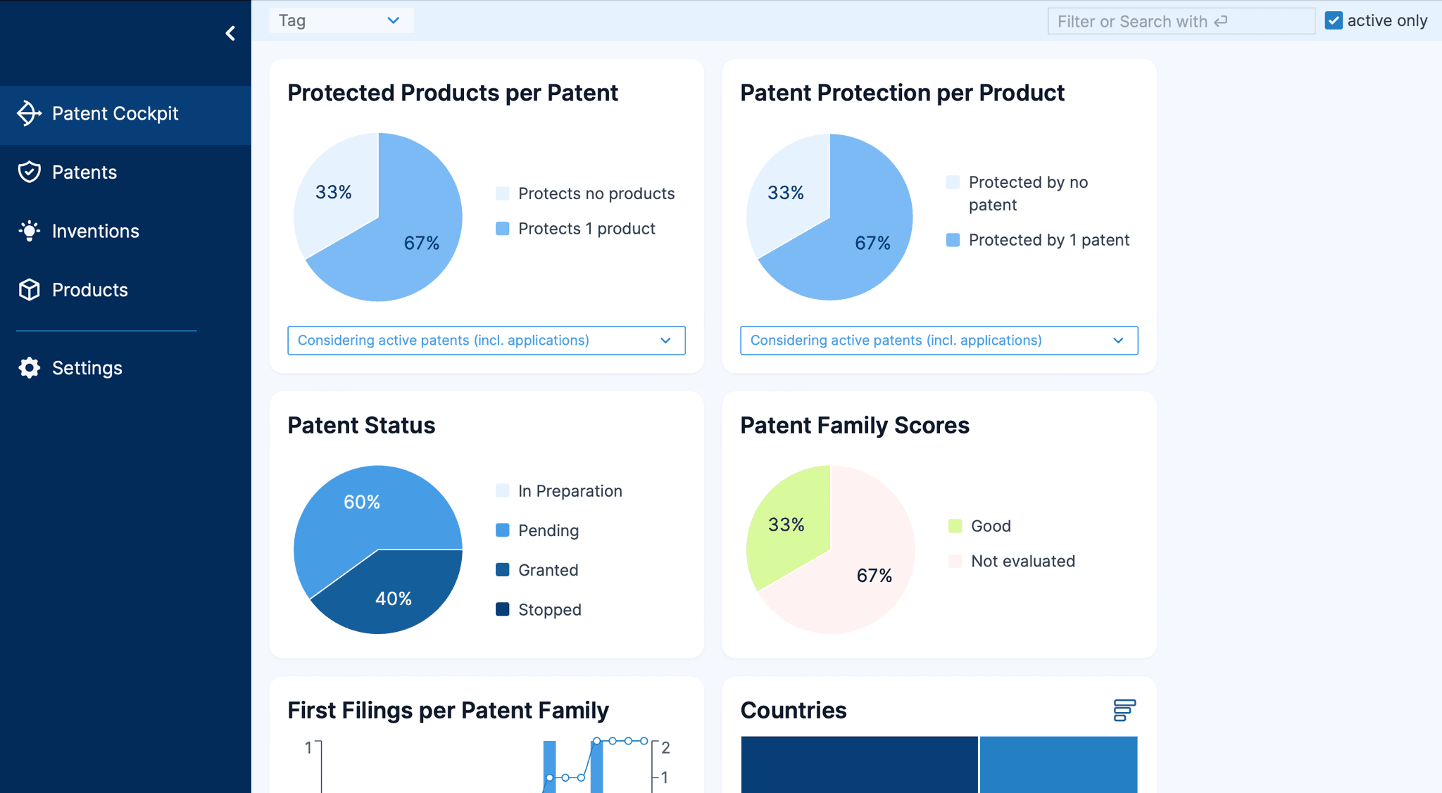Expand the Protected Products patent dropdown
The image size is (1442, 793).
pos(487,340)
